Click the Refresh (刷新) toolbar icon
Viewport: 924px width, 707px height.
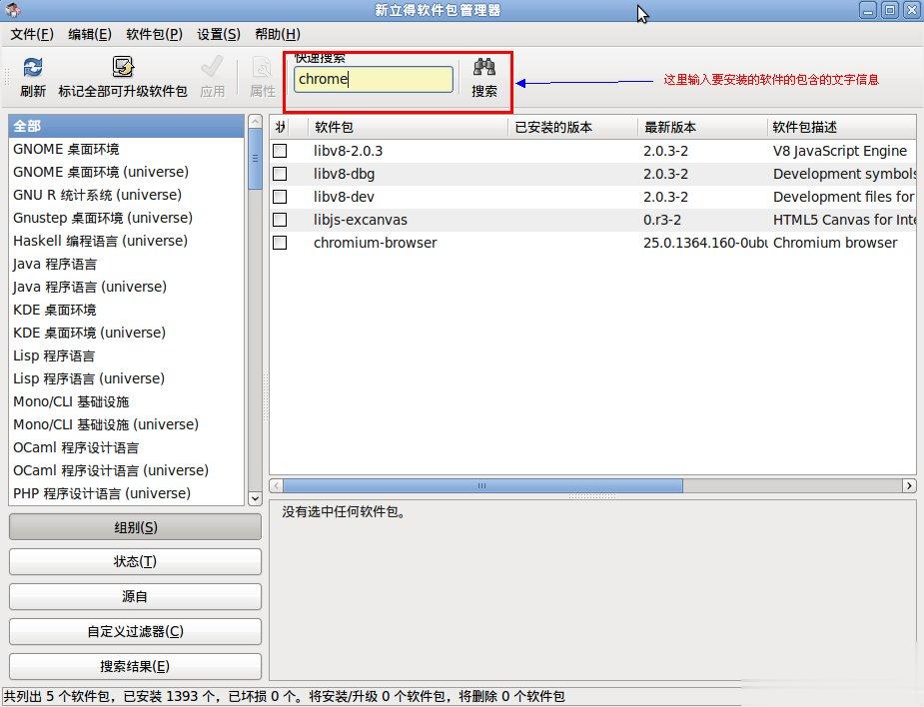click(x=32, y=67)
